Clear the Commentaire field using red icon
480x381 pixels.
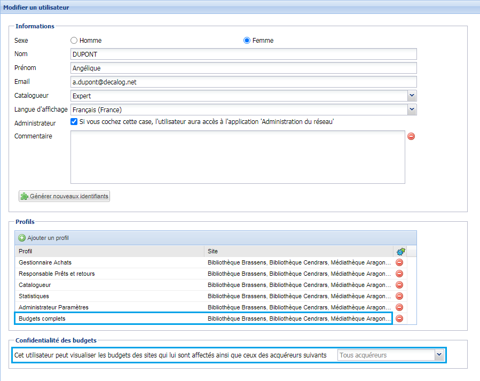click(x=411, y=136)
